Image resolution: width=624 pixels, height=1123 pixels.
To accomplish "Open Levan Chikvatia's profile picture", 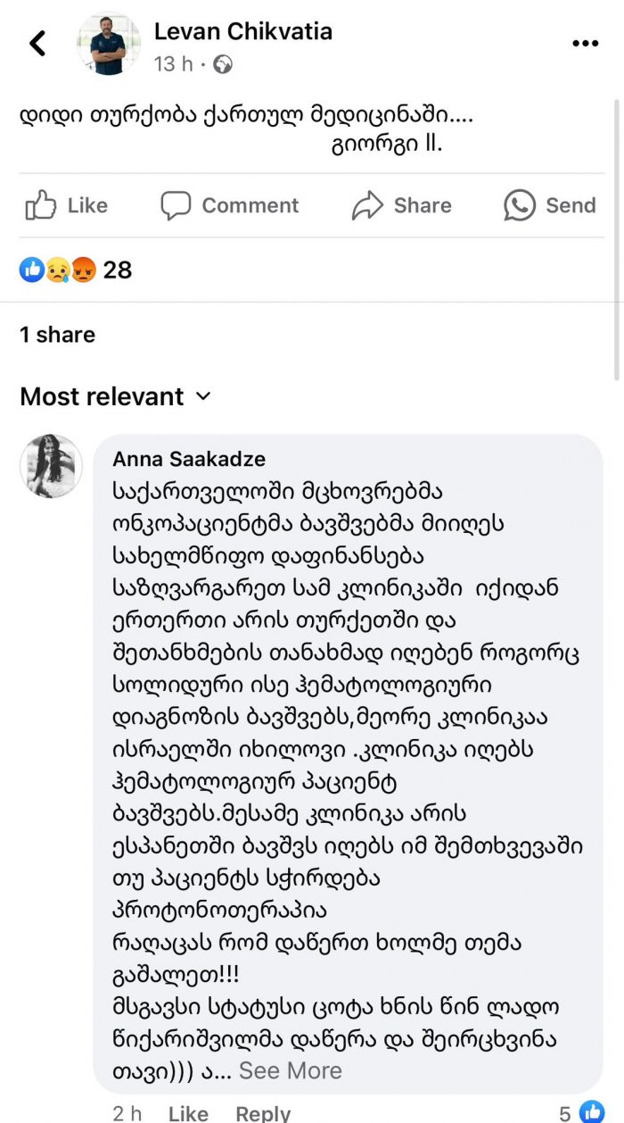I will (109, 43).
